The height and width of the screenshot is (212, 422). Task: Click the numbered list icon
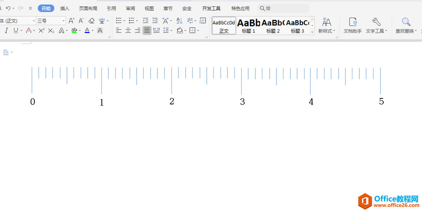tap(132, 20)
